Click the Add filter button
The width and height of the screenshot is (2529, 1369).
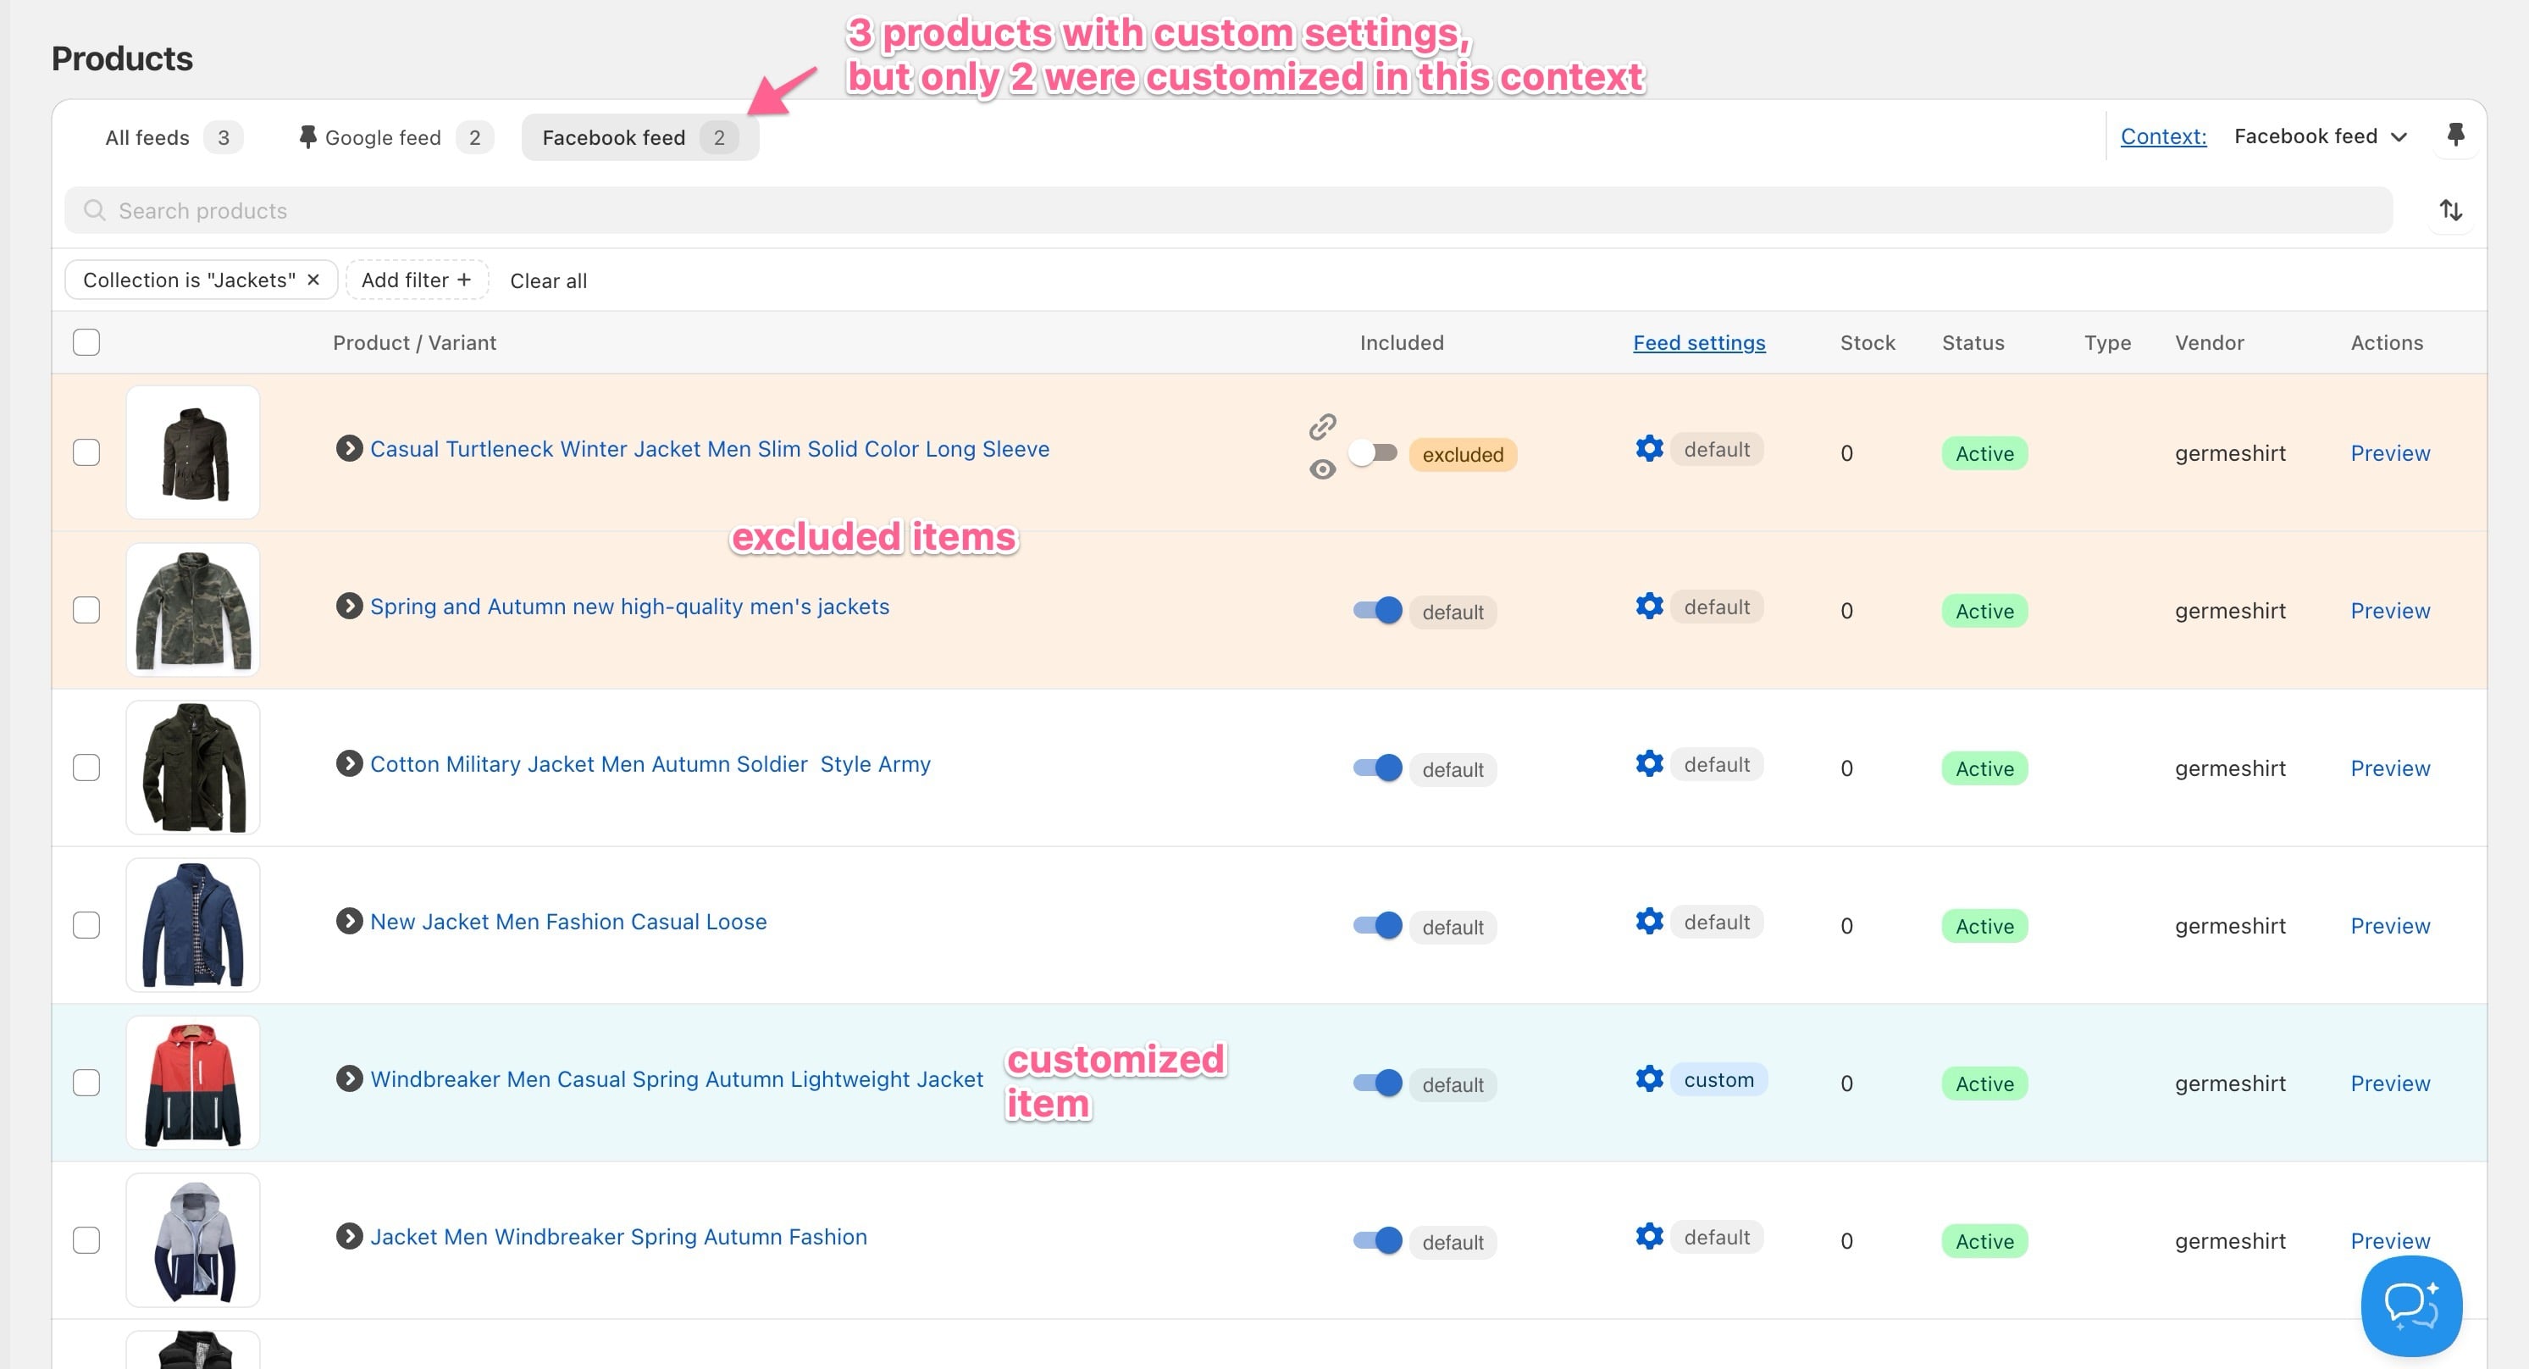click(416, 280)
